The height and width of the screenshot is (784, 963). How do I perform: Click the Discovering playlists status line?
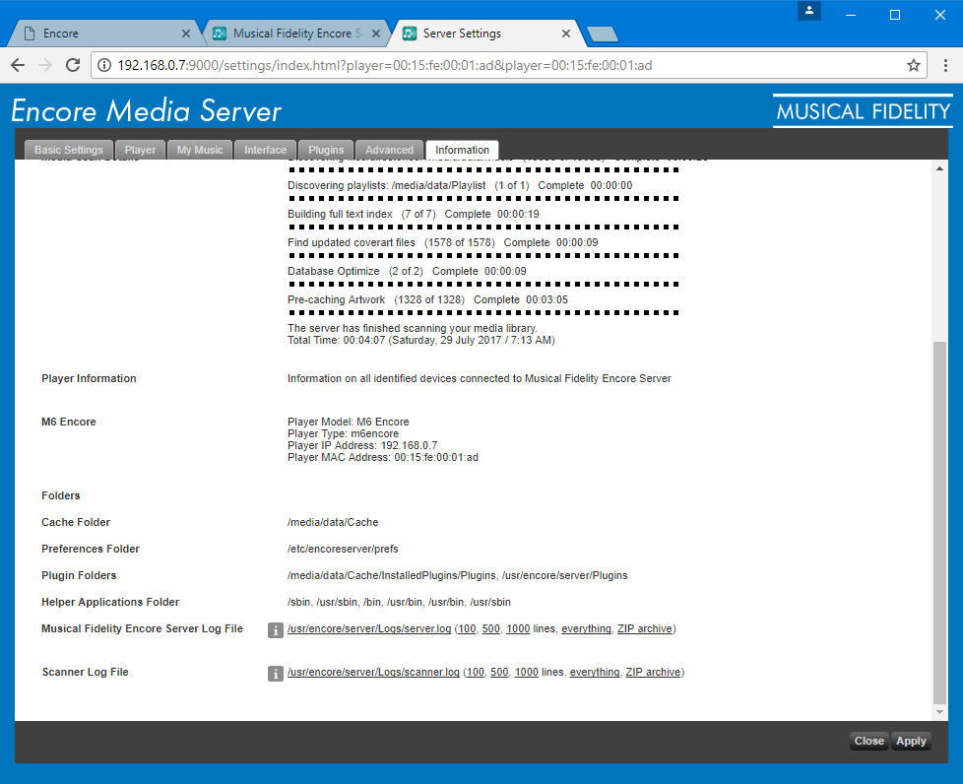pos(460,185)
